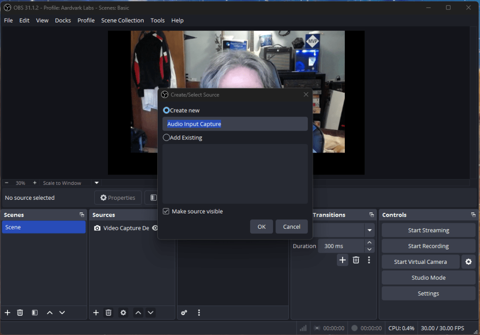Delete transition with trash icon
The width and height of the screenshot is (480, 335).
click(356, 260)
